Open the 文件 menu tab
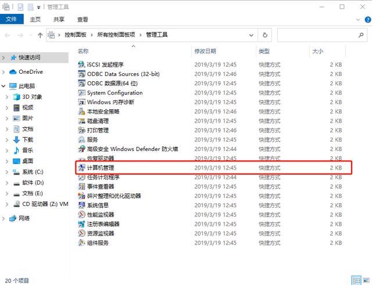 point(12,19)
